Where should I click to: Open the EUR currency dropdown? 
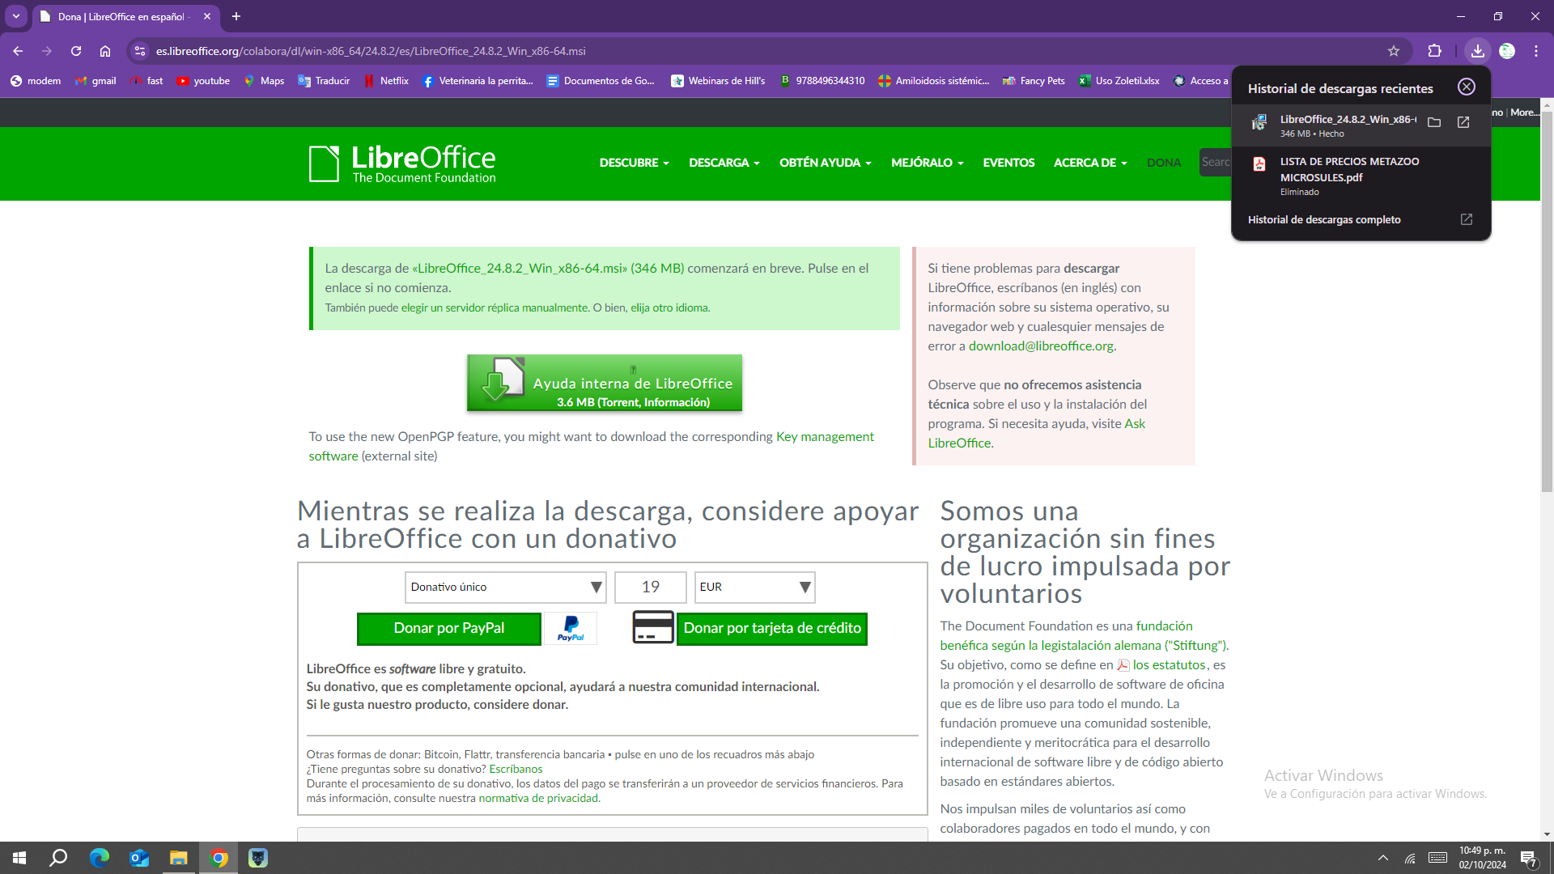[x=754, y=587]
